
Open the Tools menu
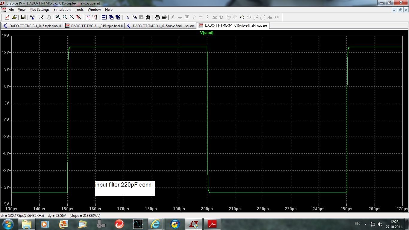pos(79,10)
